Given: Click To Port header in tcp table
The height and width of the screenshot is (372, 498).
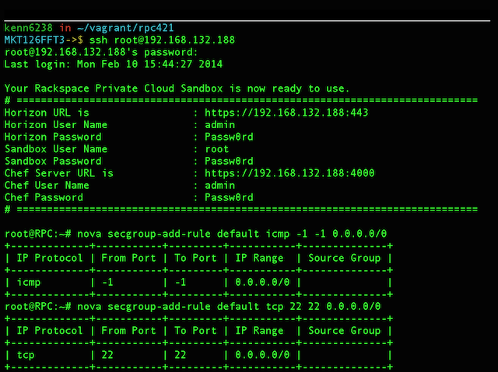Looking at the screenshot, I should coord(195,331).
